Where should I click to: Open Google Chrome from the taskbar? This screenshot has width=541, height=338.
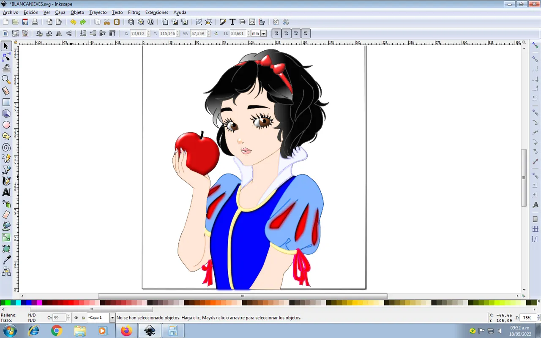57,331
